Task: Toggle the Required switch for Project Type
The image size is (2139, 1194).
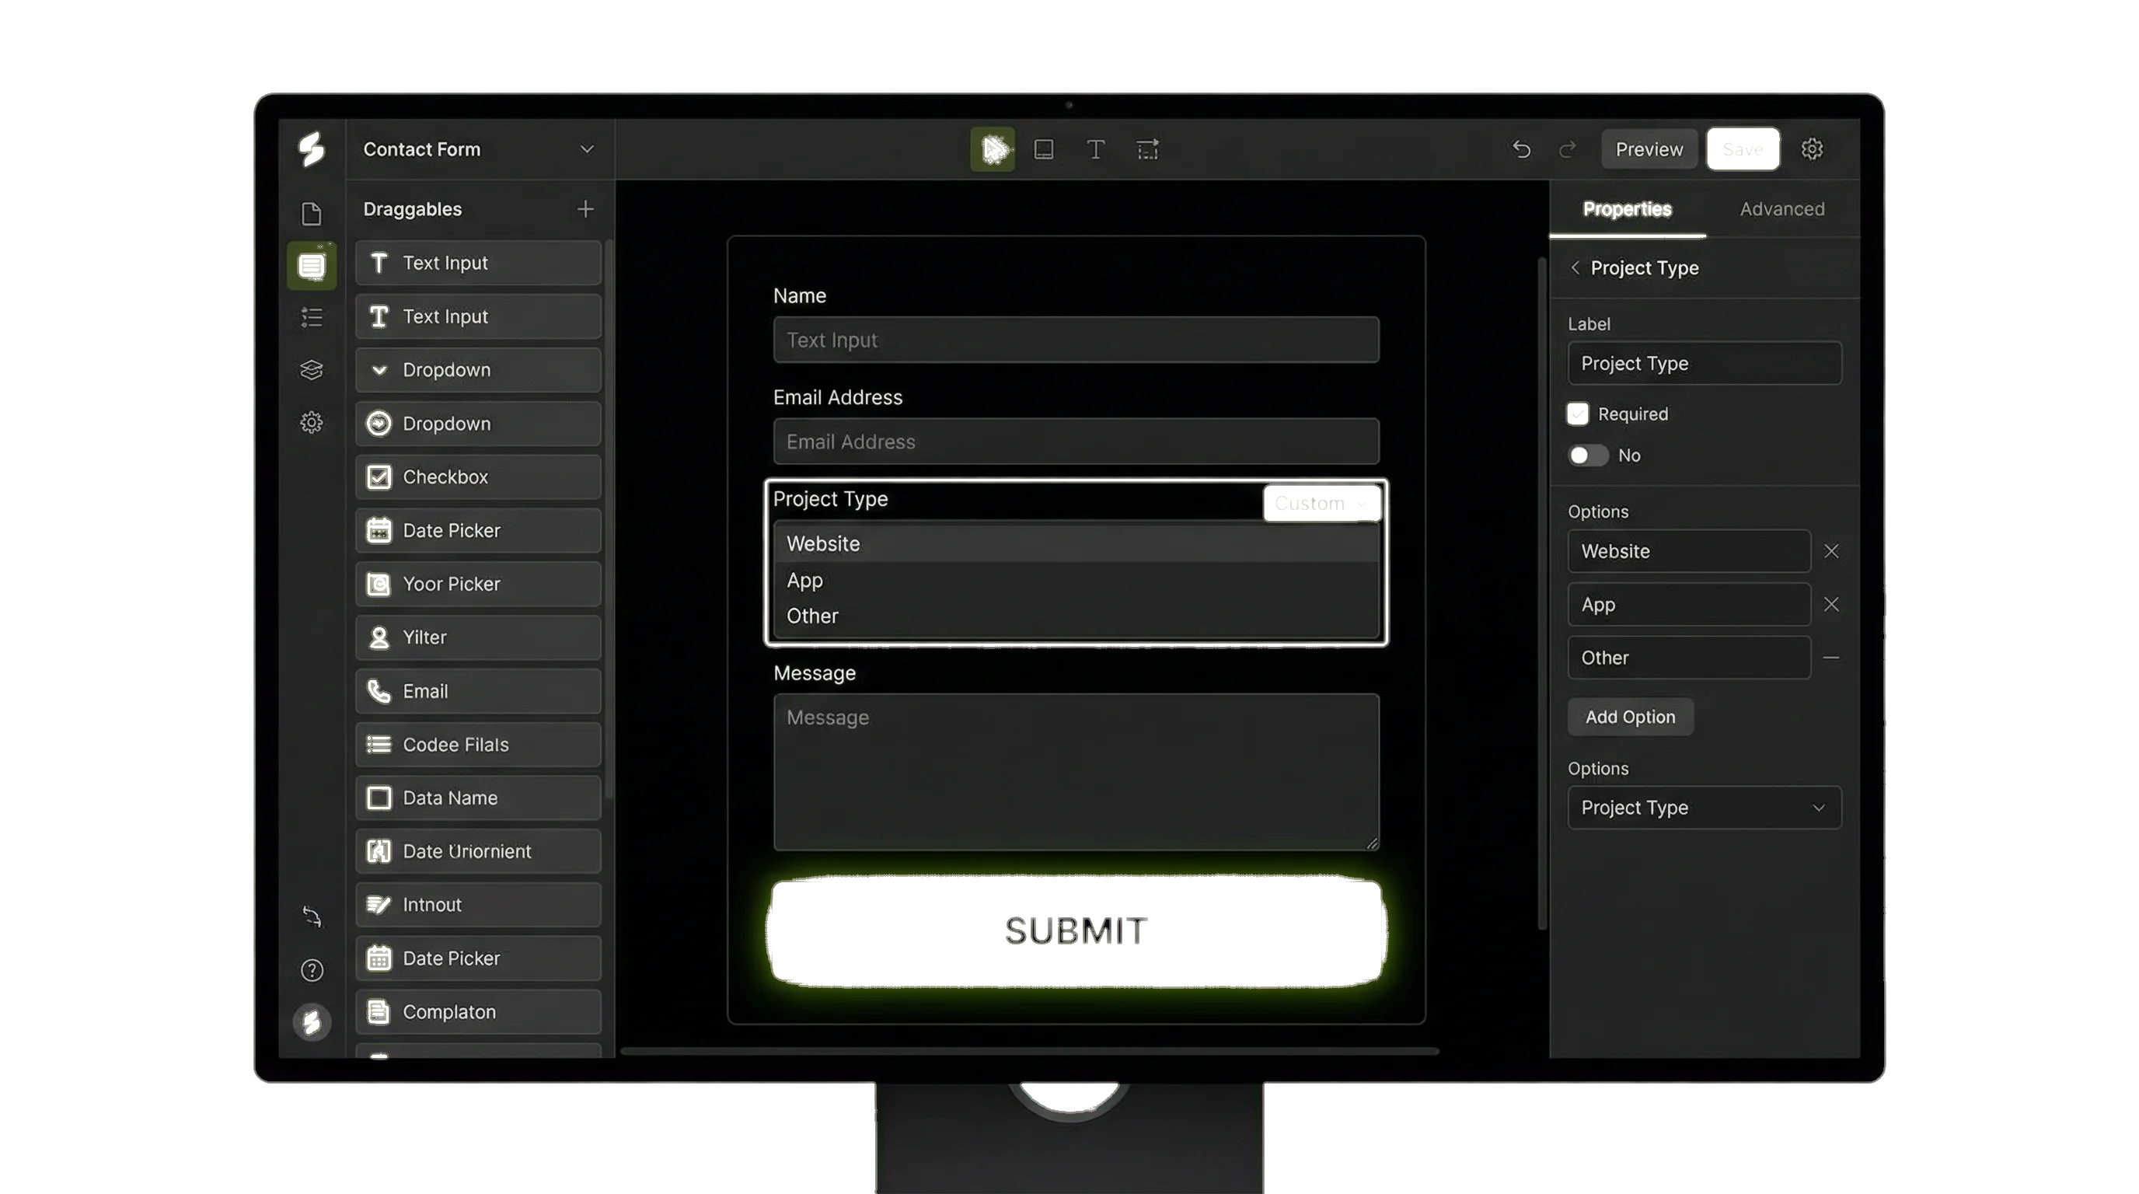Action: 1588,455
